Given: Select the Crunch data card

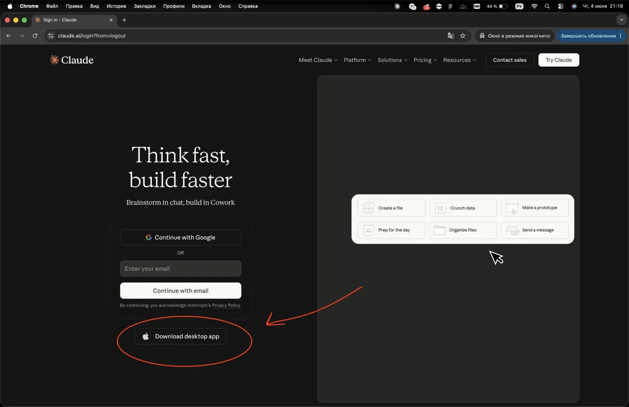Looking at the screenshot, I should [463, 208].
